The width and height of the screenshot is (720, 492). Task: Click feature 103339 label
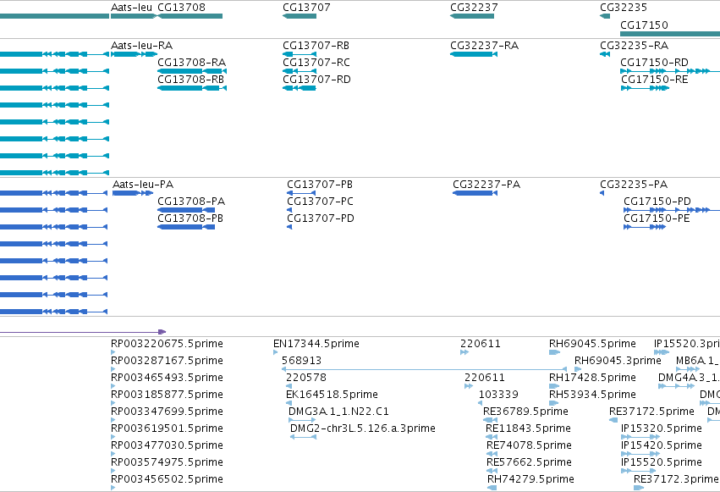coord(498,395)
